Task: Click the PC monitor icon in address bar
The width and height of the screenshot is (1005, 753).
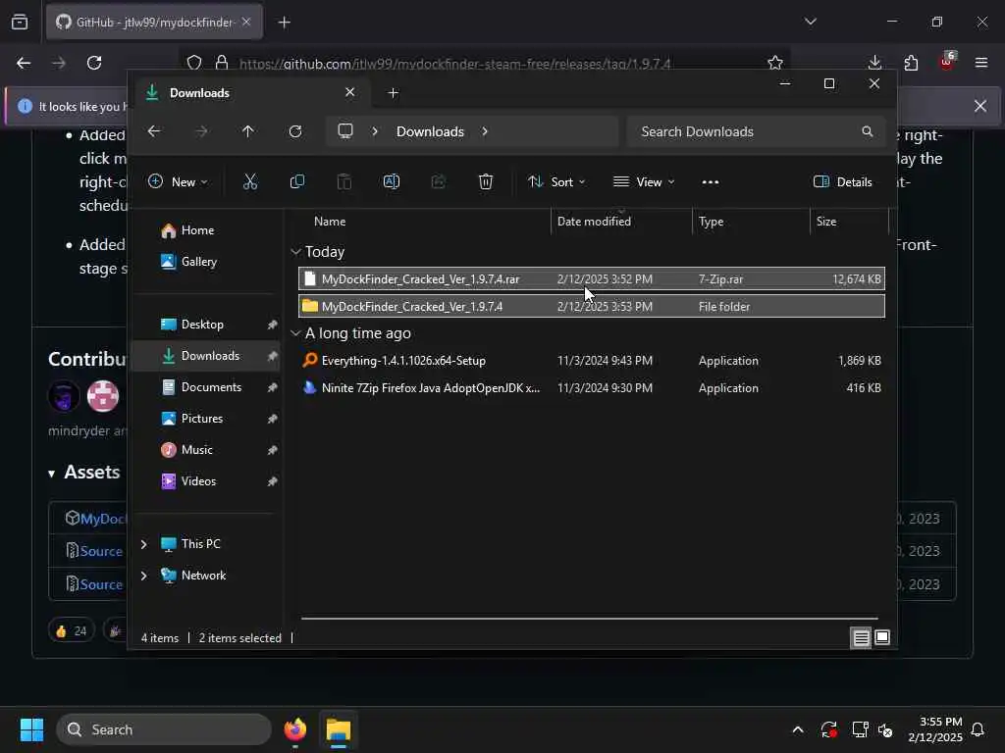Action: point(345,131)
